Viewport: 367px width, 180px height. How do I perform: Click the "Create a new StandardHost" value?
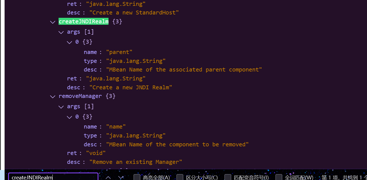(x=134, y=13)
